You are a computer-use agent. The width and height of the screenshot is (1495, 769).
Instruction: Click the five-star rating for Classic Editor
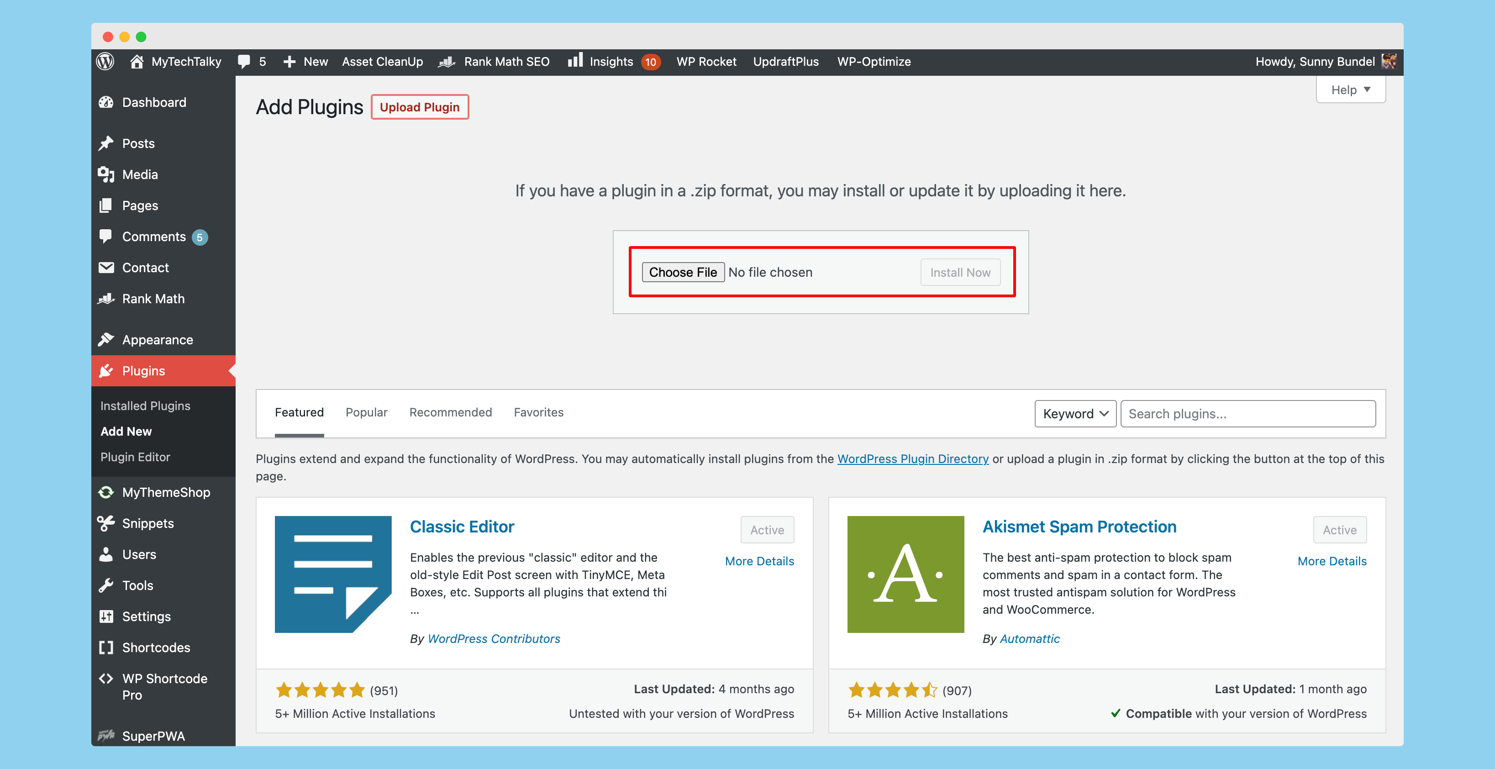(x=320, y=690)
